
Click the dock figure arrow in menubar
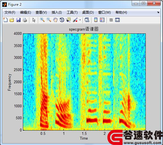coord(158,12)
